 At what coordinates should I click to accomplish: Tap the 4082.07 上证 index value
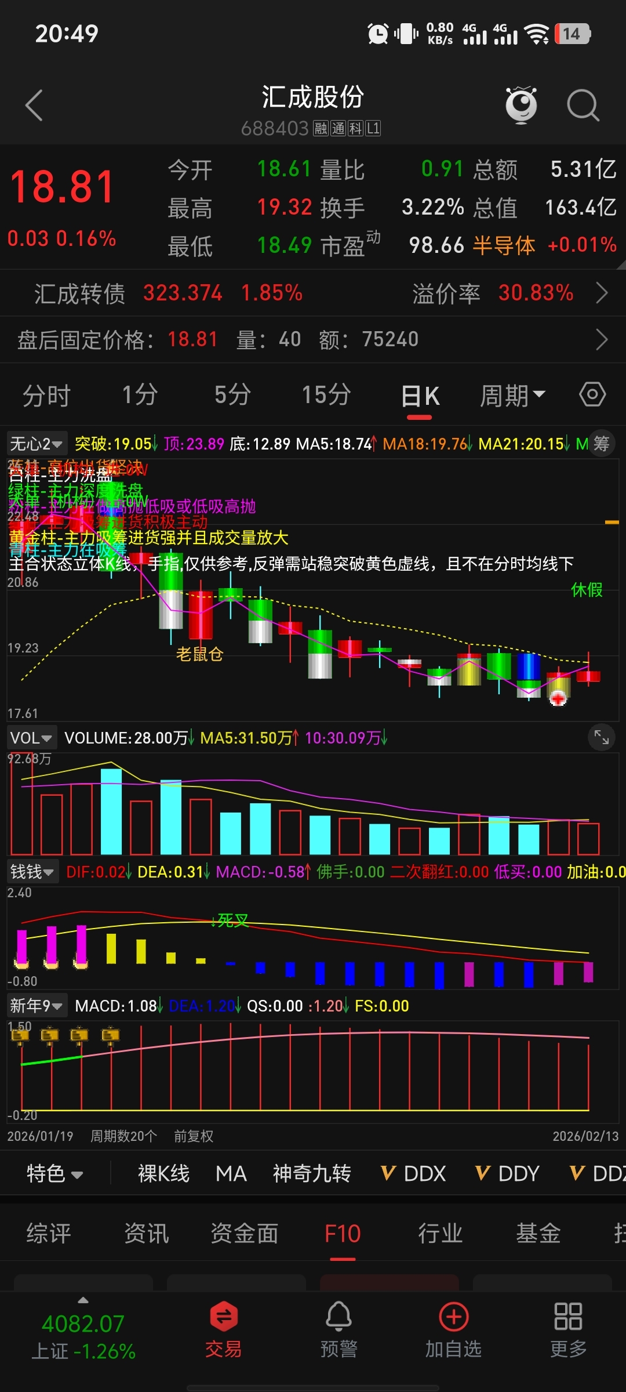(x=83, y=1324)
